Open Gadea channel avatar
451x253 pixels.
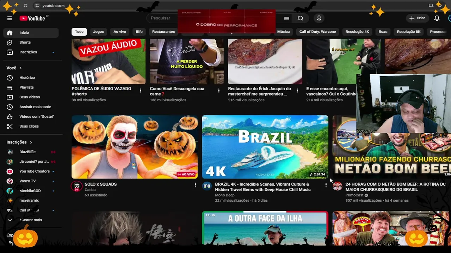point(76,186)
